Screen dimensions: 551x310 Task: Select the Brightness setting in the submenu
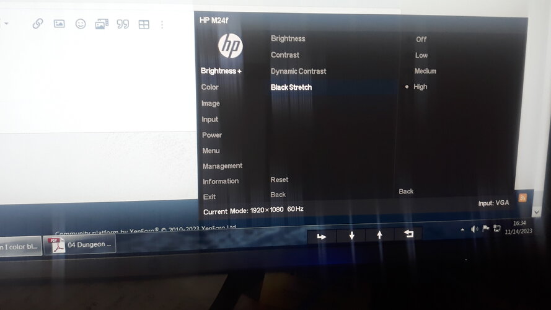288,38
